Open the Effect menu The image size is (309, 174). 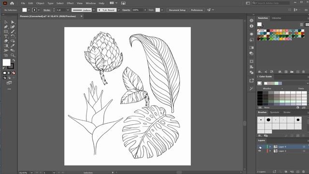click(70, 3)
